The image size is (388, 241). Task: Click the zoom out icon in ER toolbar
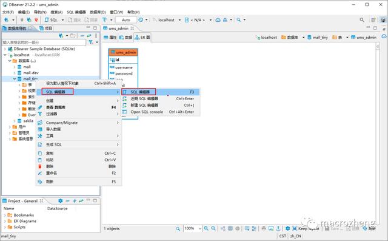[x=213, y=228]
